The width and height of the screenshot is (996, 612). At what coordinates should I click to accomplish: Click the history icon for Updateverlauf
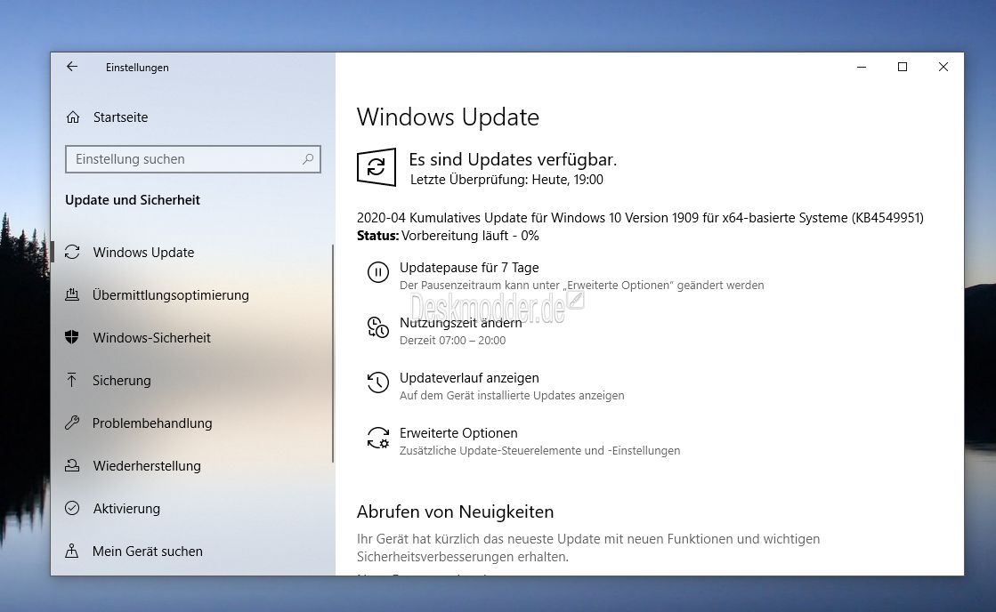[x=378, y=382]
